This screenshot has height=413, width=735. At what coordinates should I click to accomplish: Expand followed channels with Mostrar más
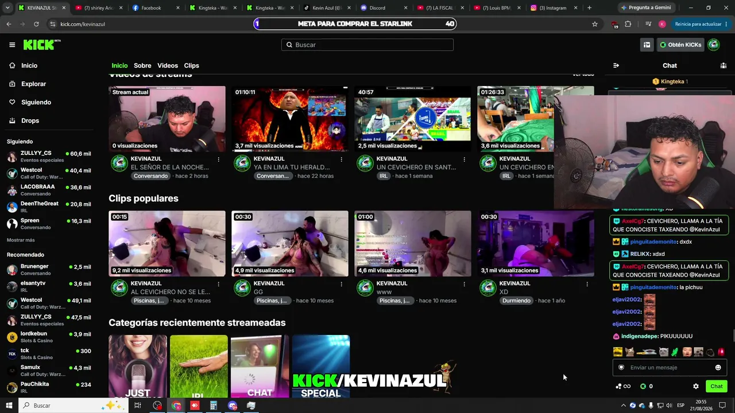point(21,240)
